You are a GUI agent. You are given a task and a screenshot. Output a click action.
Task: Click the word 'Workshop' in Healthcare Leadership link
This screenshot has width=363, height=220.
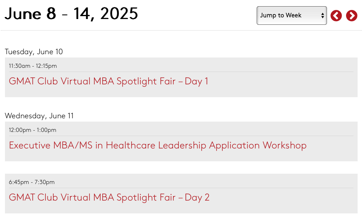[x=284, y=146]
